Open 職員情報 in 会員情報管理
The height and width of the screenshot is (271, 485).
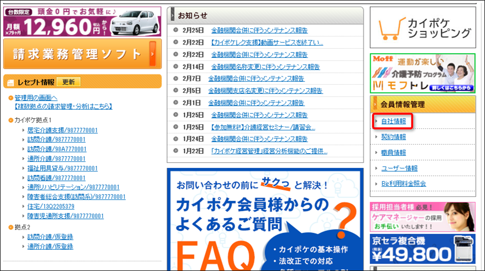394,152
